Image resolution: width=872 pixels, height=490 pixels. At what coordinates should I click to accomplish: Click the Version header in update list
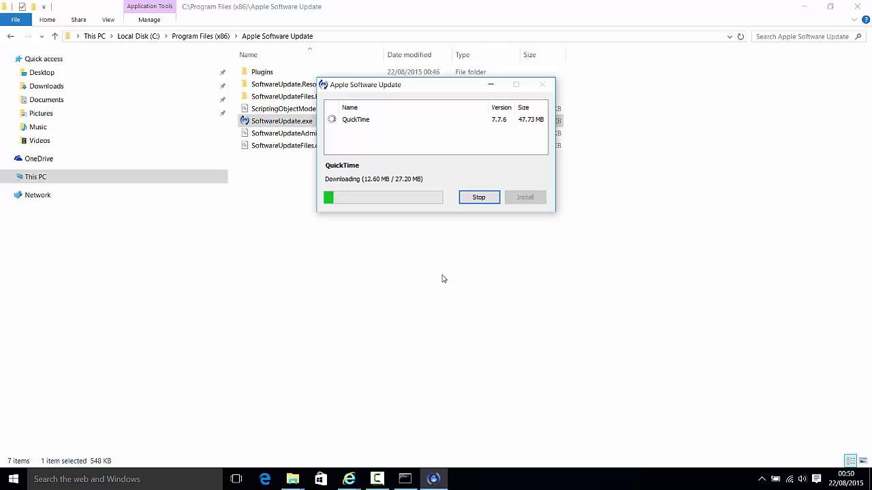[501, 108]
